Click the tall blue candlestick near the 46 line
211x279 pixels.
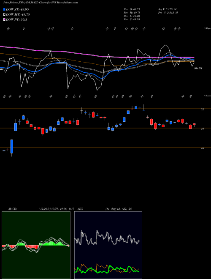click(12, 146)
